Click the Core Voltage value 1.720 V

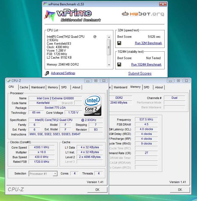[x=73, y=113]
